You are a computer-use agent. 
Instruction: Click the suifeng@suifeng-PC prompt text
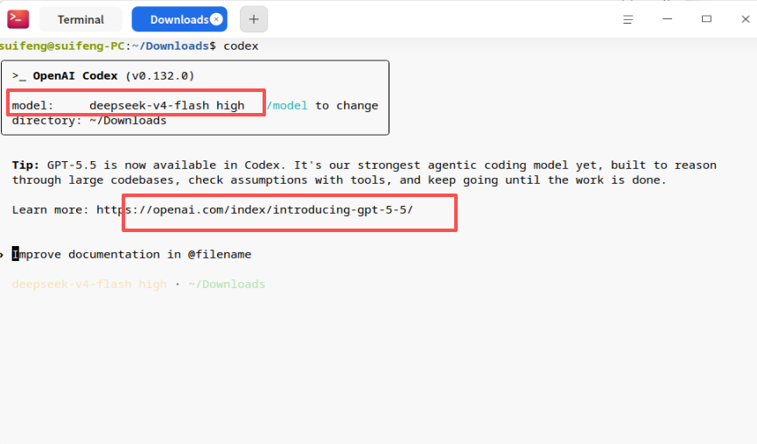pos(62,46)
